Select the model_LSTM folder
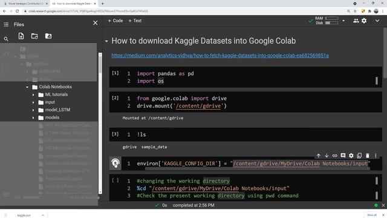This screenshot has width=387, height=218. pyautogui.click(x=57, y=110)
